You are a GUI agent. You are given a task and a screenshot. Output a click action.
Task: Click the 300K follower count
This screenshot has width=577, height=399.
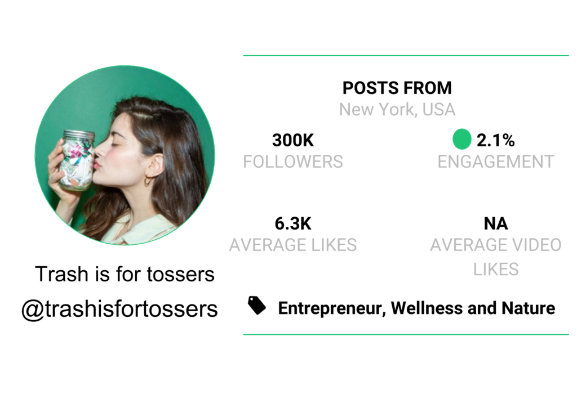point(293,140)
